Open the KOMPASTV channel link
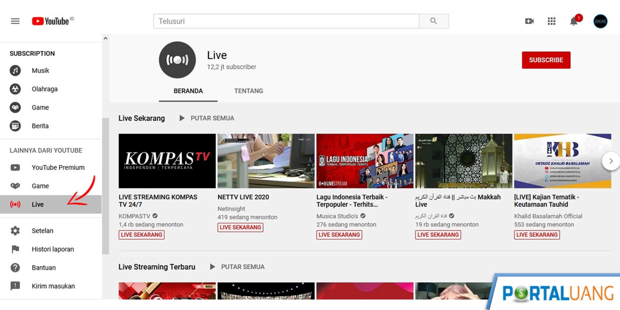 click(x=134, y=216)
